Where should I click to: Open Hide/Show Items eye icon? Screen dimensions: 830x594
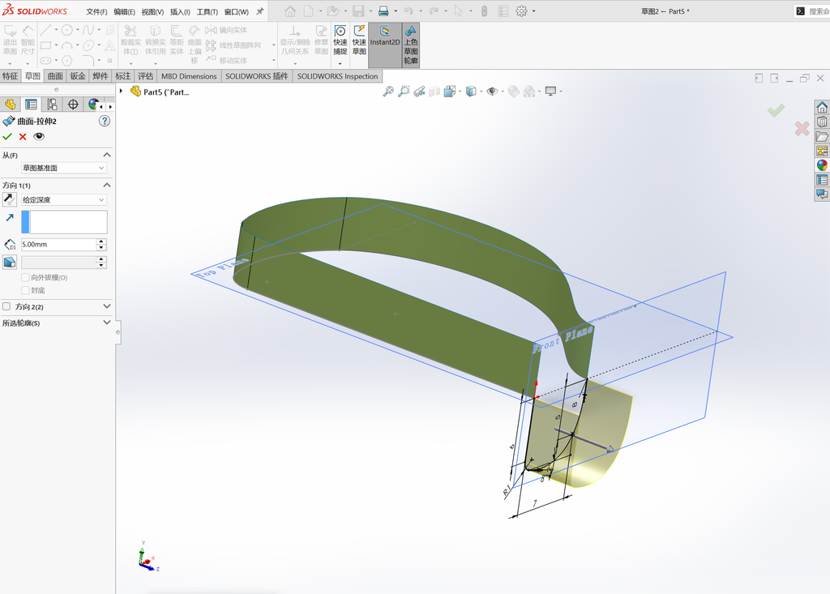pos(492,92)
